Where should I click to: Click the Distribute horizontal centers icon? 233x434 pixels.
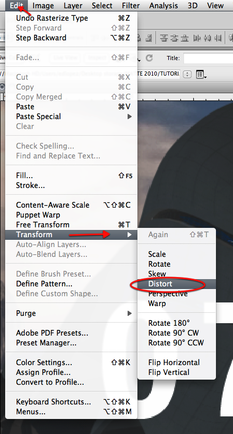(x=207, y=38)
